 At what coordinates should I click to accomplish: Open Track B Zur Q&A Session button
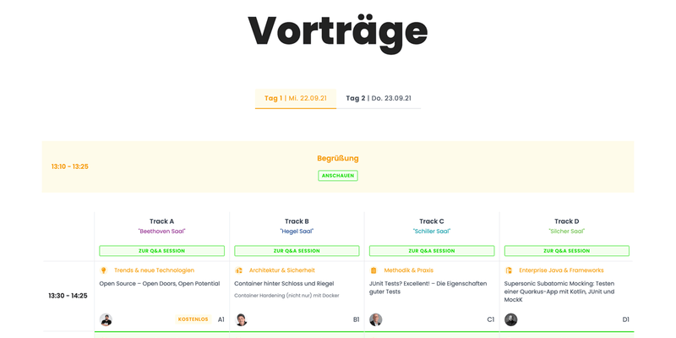tap(297, 251)
